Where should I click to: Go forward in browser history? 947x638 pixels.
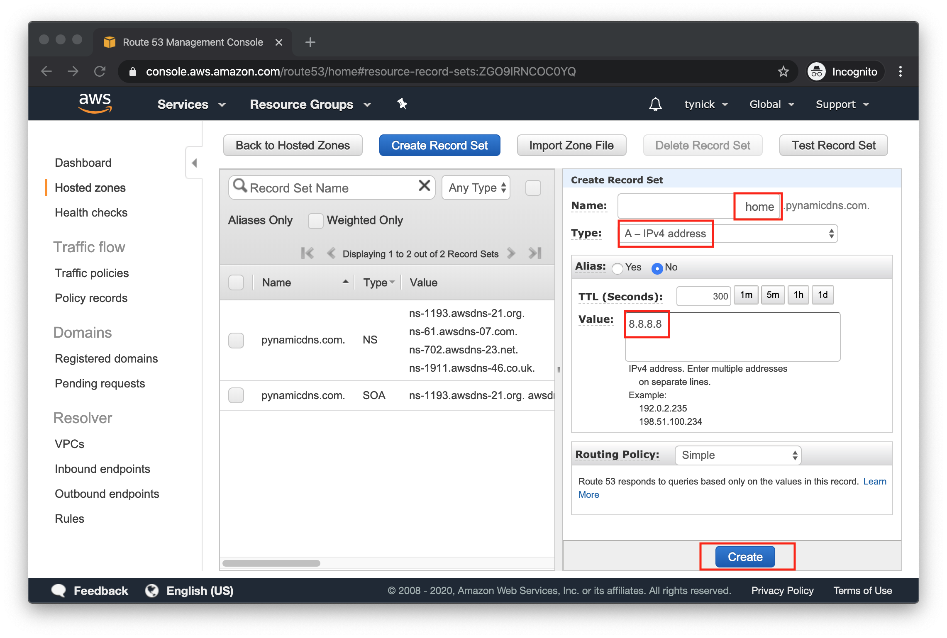click(x=73, y=71)
